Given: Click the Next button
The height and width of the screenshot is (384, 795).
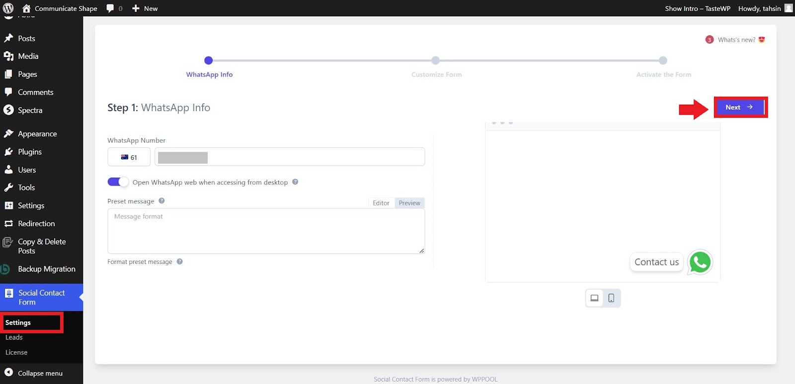Looking at the screenshot, I should (x=739, y=107).
